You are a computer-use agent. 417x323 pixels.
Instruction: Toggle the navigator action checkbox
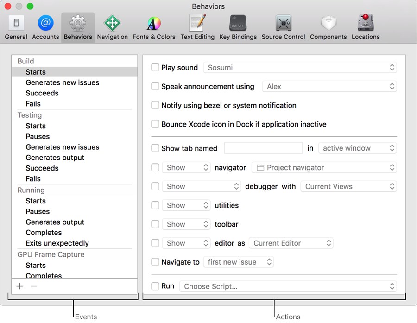tap(155, 167)
